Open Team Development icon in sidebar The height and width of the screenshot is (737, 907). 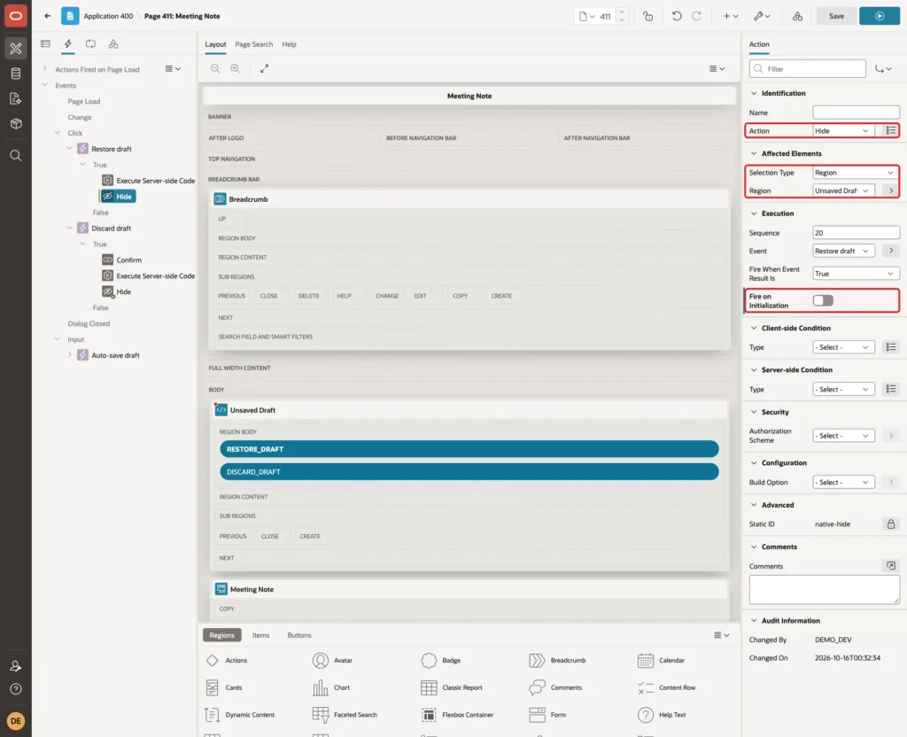[x=16, y=98]
